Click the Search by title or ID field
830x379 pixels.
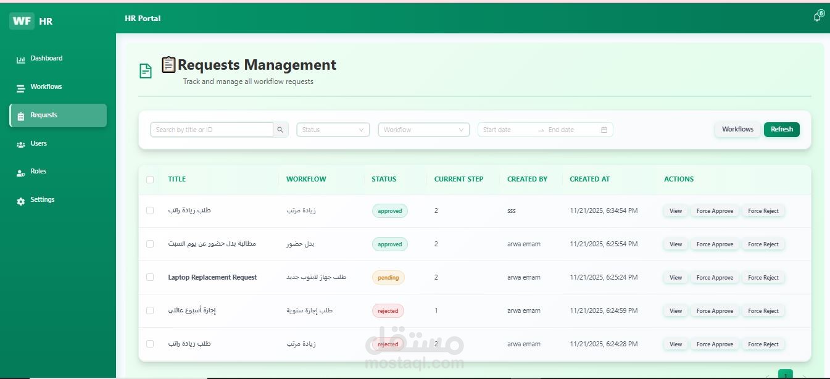click(x=212, y=130)
